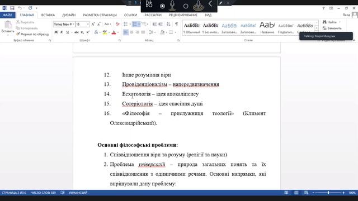The image size is (358, 201).
Task: Apply superscript formatting
Action: [x=88, y=32]
